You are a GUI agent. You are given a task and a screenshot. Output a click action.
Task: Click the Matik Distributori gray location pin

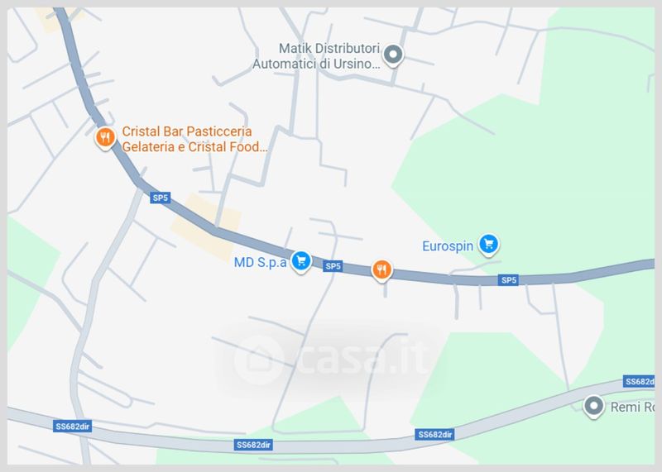click(x=393, y=55)
